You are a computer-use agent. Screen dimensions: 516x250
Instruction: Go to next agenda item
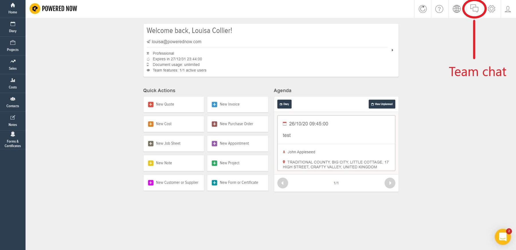390,183
